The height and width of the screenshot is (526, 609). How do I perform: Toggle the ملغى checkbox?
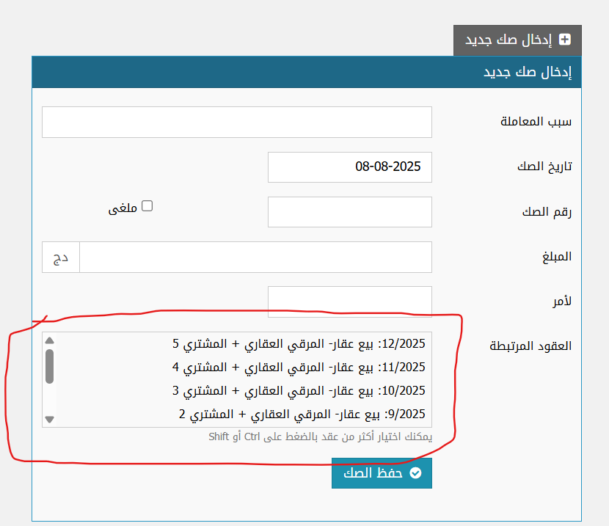[x=147, y=206]
